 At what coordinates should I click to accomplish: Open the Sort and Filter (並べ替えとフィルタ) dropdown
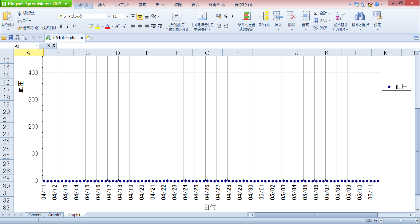pos(347,30)
